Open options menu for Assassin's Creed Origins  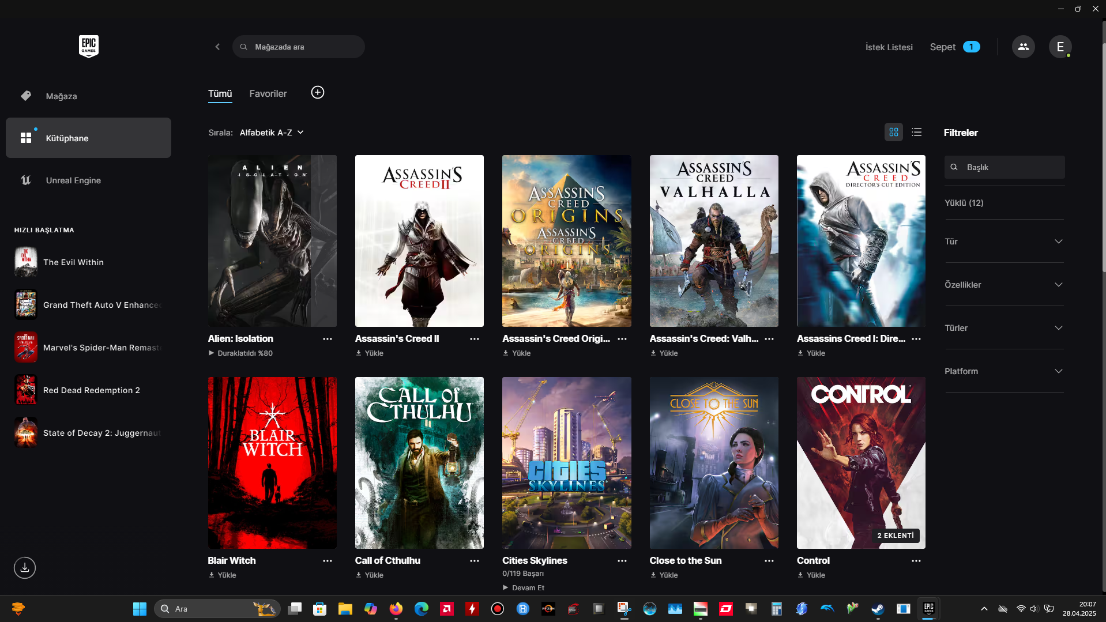[x=622, y=339]
